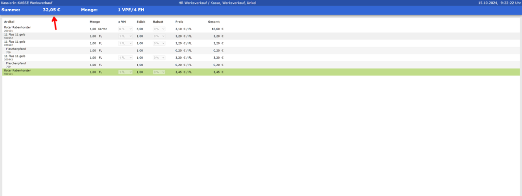Select highlighted Roter Rabenhorster 500101 row
The width and height of the screenshot is (522, 196).
pos(18,72)
